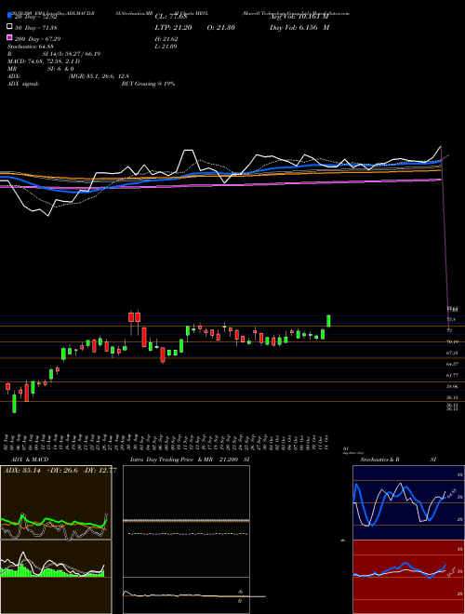Click the 'BUY Growing @ 19%' signal text
465x614 pixels.
pos(148,84)
